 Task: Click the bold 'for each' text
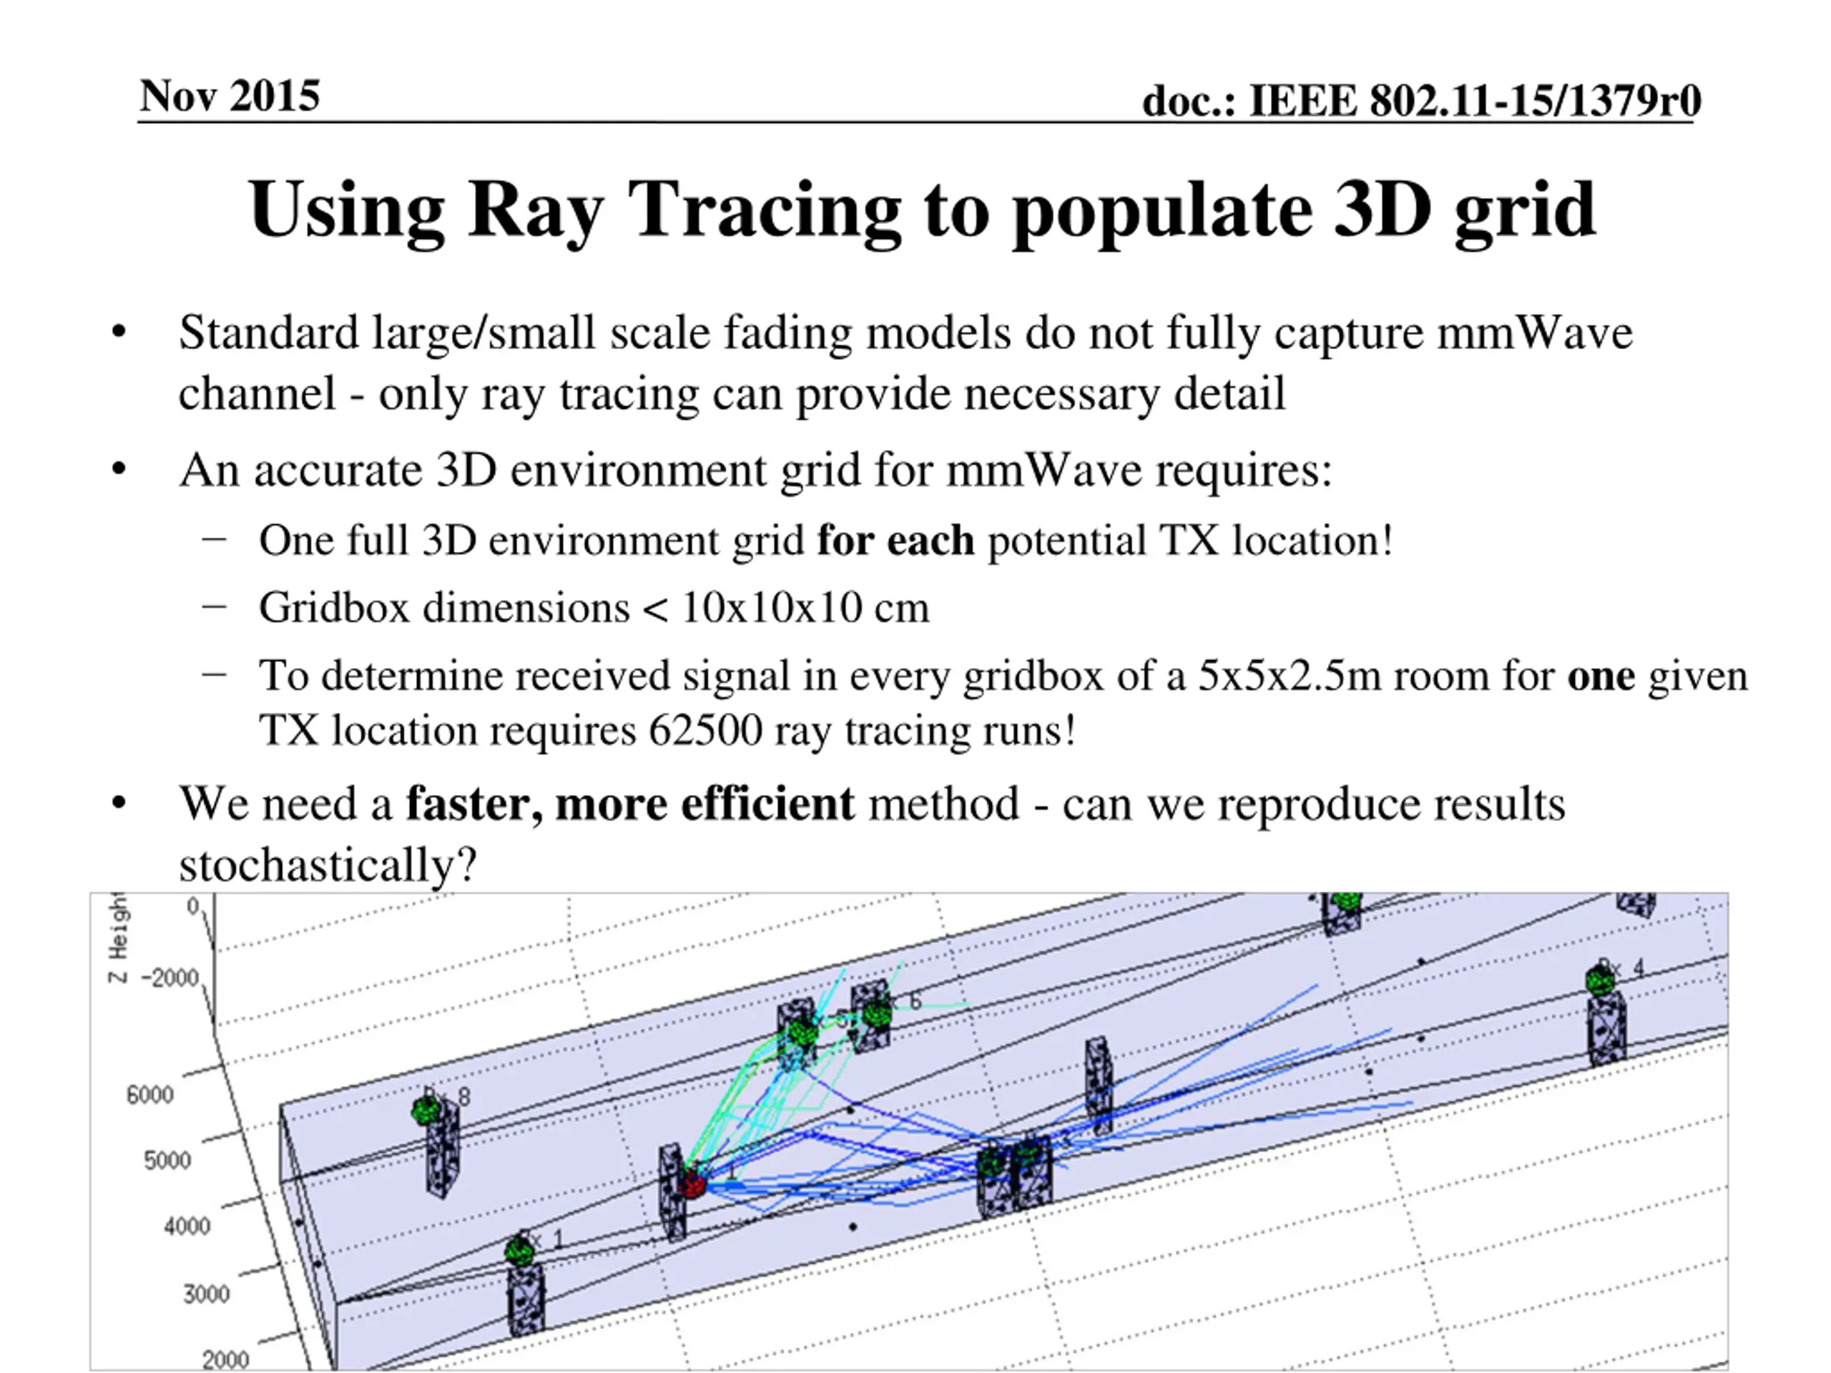click(895, 541)
